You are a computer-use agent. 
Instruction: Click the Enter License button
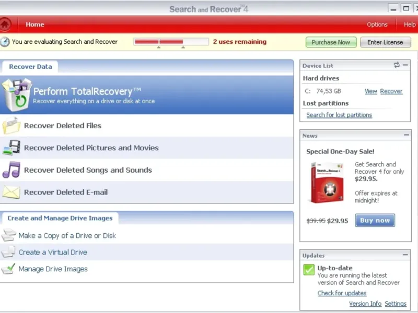(385, 42)
